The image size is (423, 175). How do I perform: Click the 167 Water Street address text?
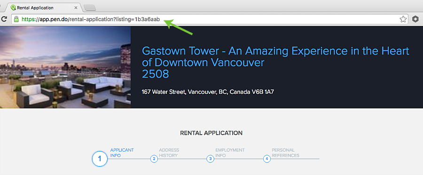point(208,92)
